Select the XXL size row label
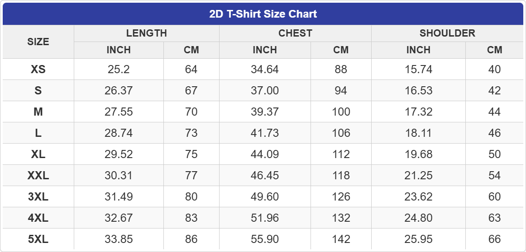 tap(38, 175)
